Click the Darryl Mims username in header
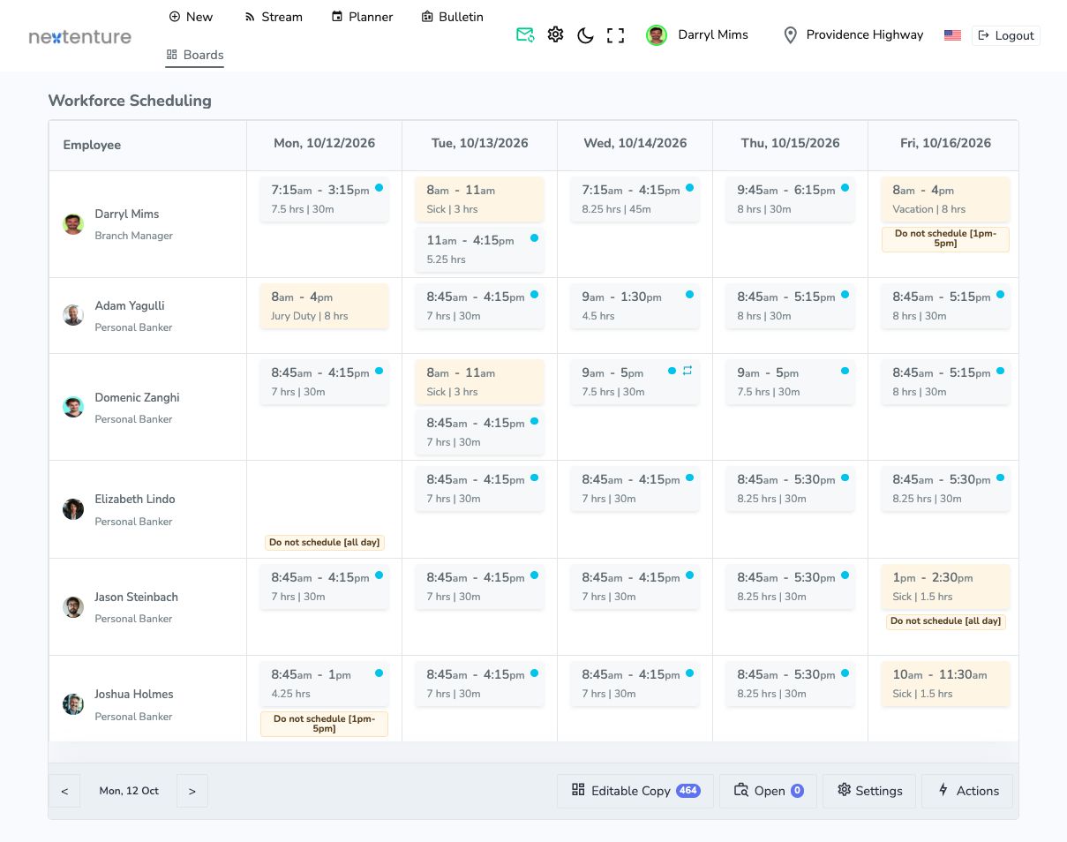 (713, 35)
